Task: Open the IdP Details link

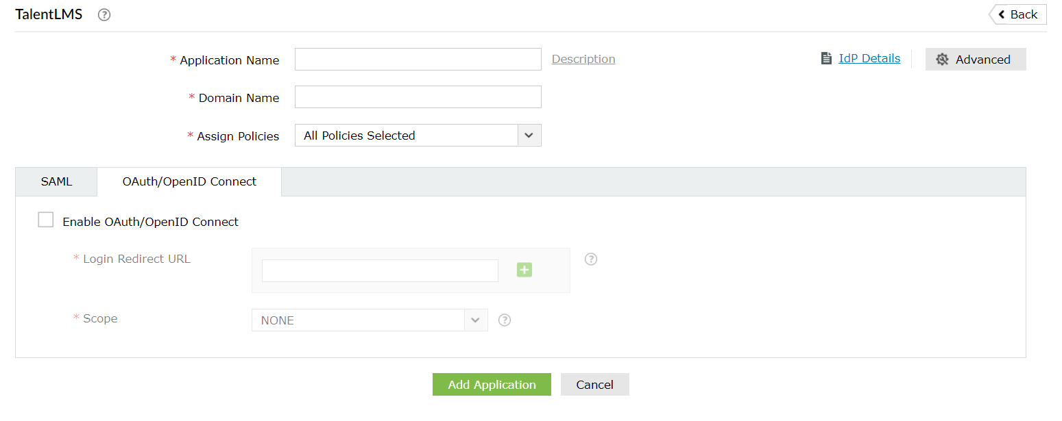Action: (x=869, y=59)
